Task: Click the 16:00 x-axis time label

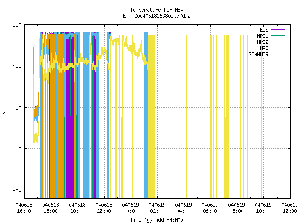Action: 24,211
